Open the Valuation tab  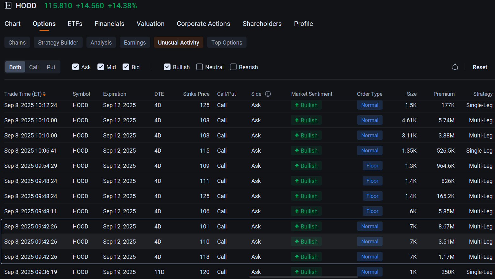coord(150,24)
